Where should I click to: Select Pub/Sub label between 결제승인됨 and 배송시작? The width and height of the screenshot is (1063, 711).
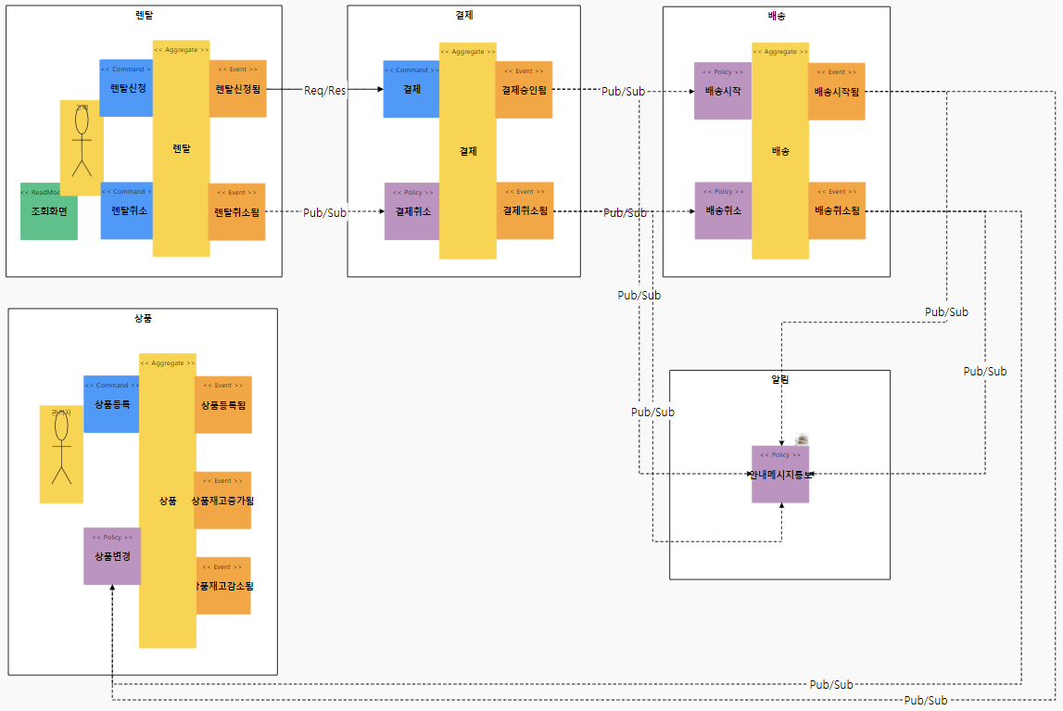(623, 92)
